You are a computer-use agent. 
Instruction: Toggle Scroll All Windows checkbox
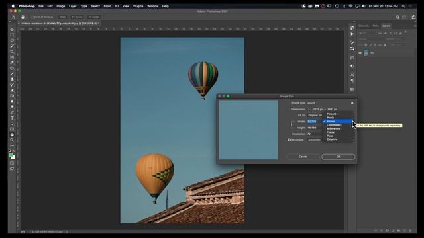[32, 17]
